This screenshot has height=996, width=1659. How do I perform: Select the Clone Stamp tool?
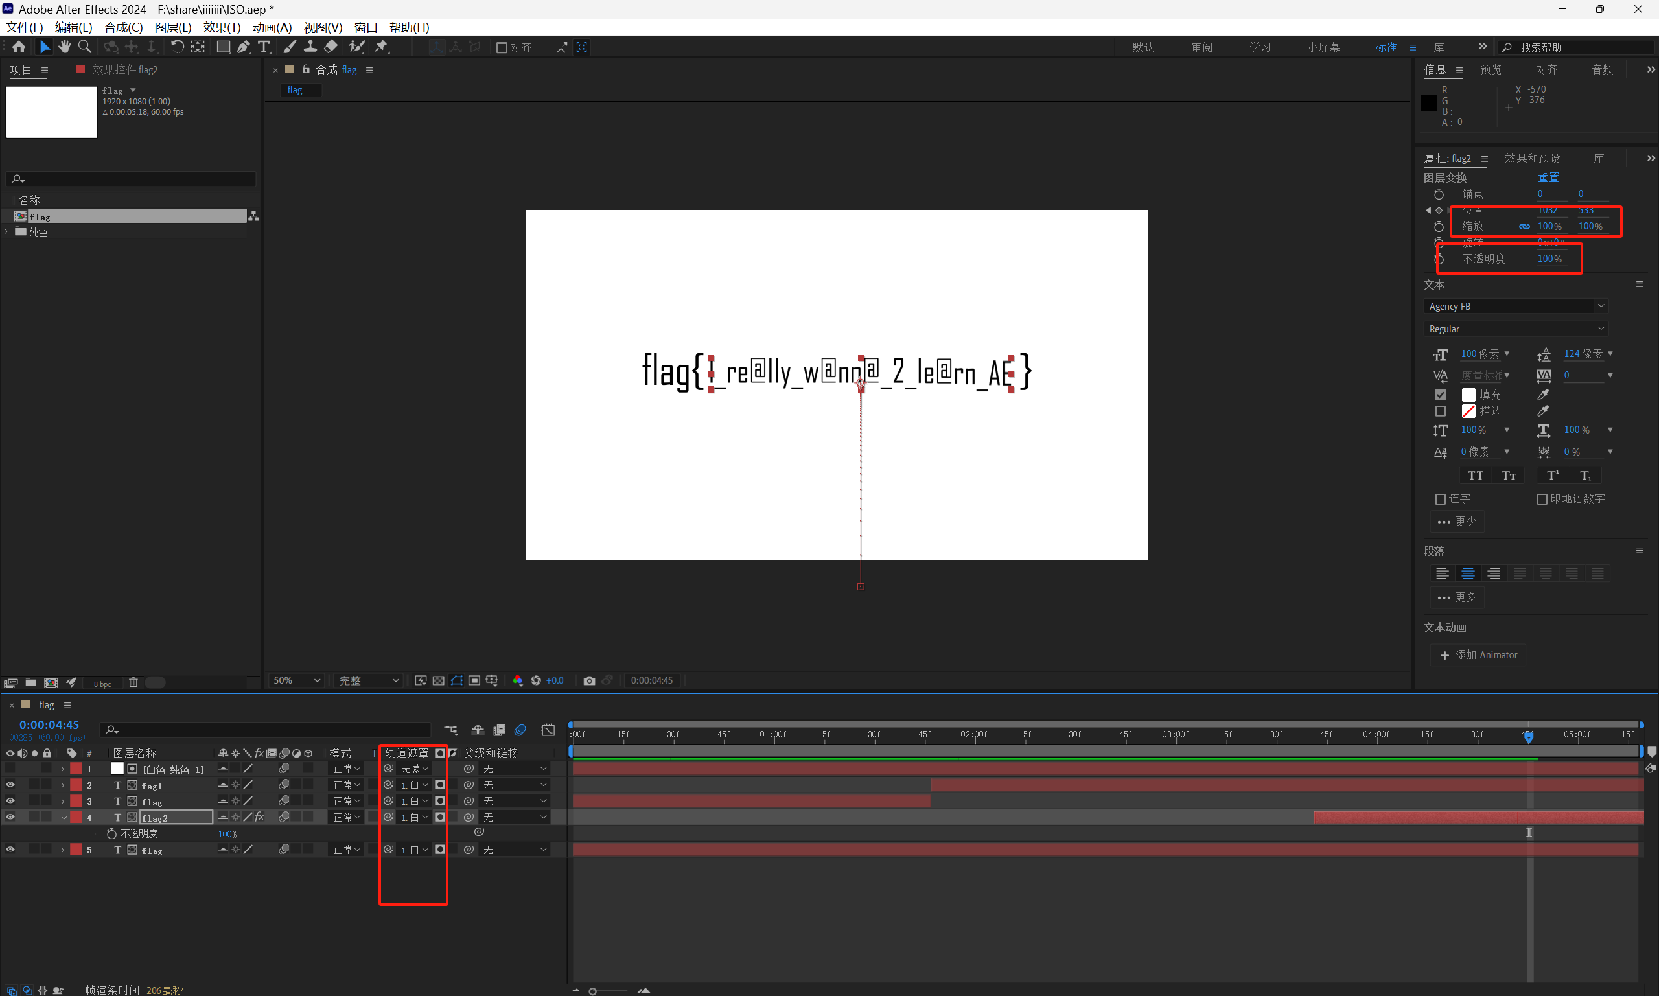coord(310,47)
